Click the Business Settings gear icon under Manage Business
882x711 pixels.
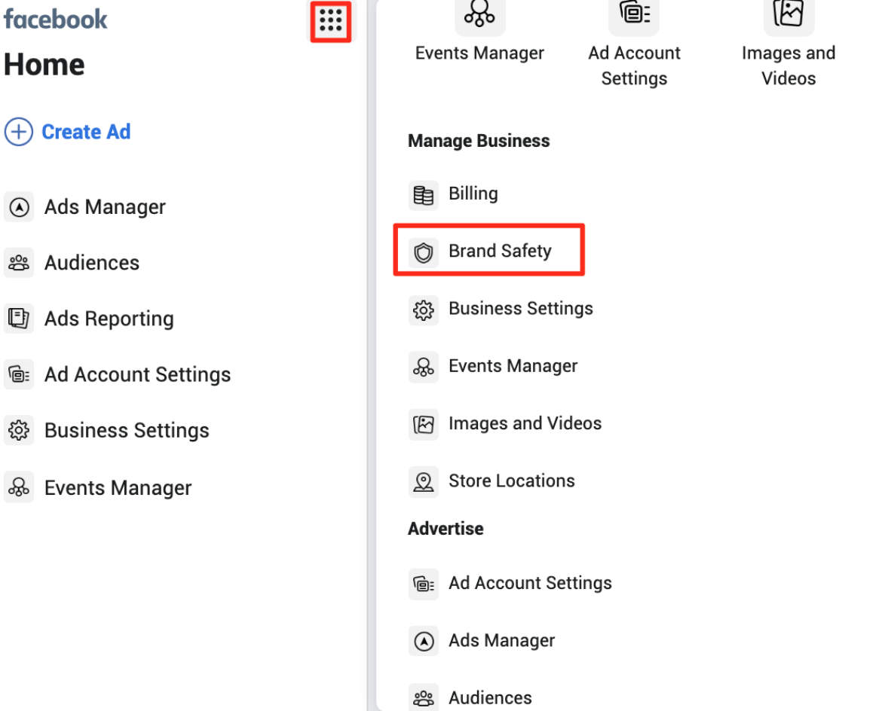click(424, 310)
